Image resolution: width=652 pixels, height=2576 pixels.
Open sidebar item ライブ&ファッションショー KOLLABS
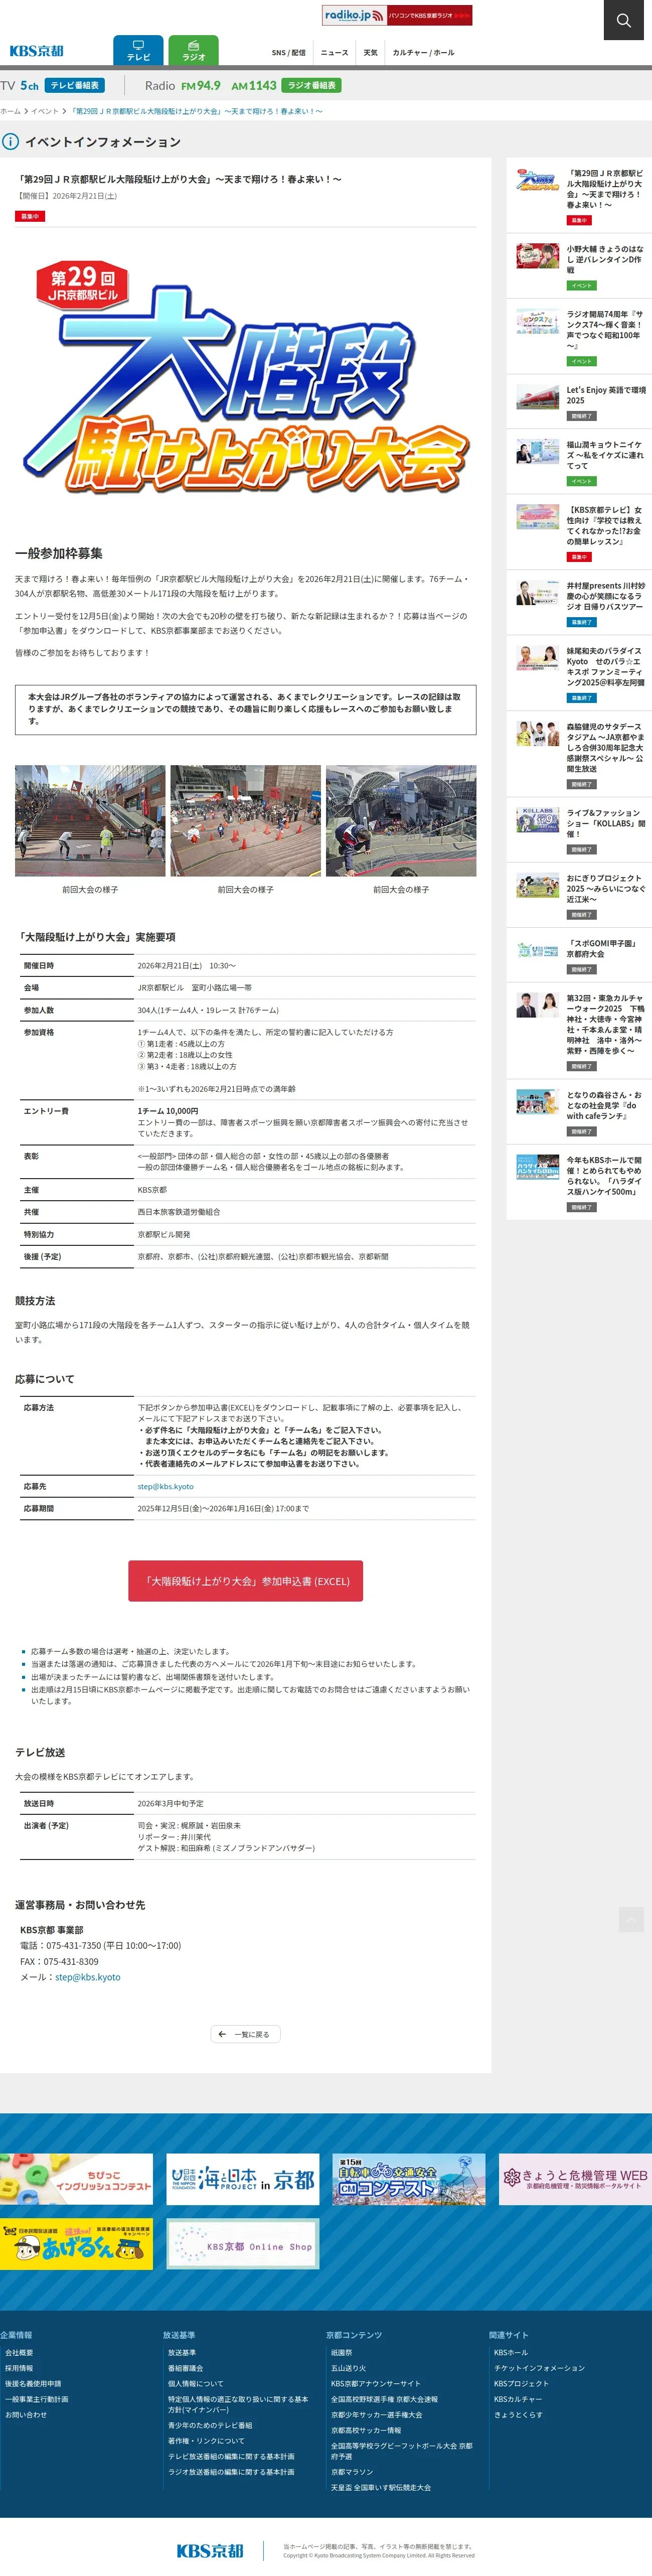[x=605, y=823]
